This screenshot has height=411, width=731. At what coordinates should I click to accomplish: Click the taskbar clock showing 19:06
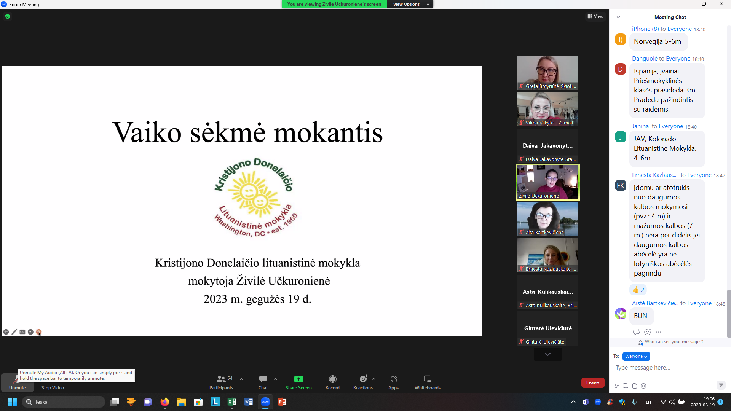703,402
